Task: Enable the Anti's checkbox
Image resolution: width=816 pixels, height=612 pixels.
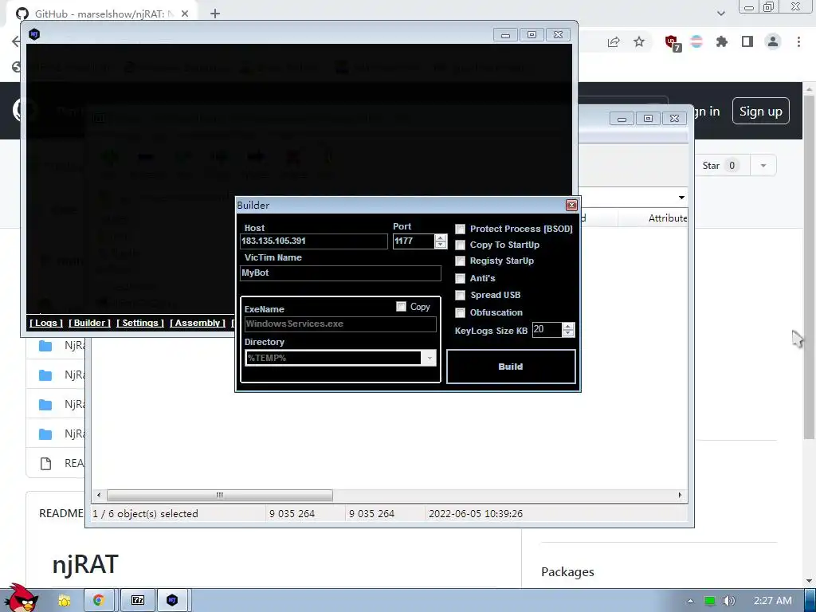Action: pyautogui.click(x=460, y=278)
